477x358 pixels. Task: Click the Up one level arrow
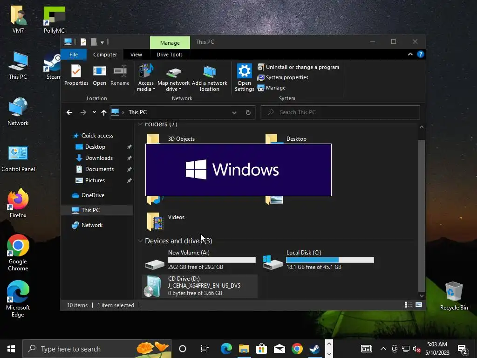(104, 113)
